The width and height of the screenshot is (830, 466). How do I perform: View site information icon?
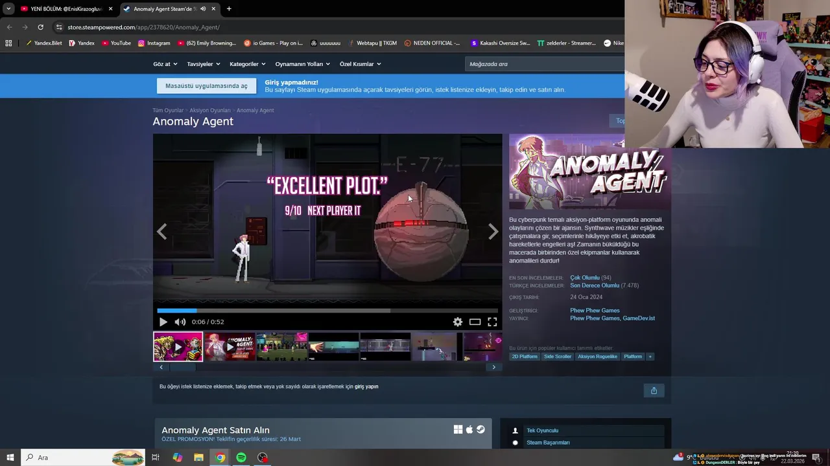pos(59,27)
